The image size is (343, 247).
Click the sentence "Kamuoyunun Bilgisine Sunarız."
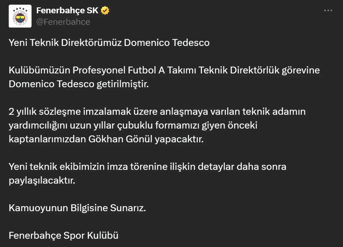click(77, 208)
